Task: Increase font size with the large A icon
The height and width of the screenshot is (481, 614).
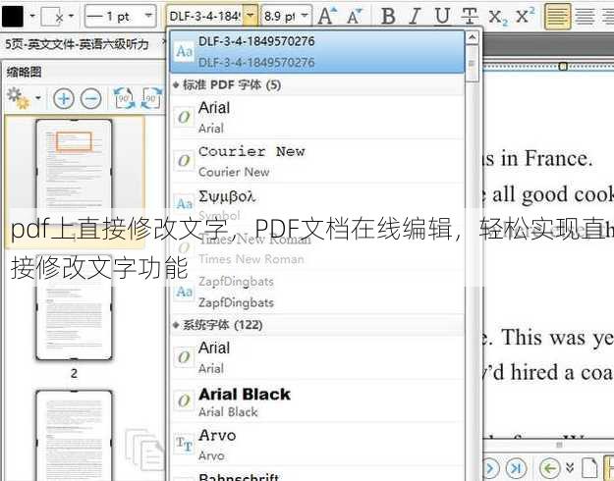Action: (328, 16)
